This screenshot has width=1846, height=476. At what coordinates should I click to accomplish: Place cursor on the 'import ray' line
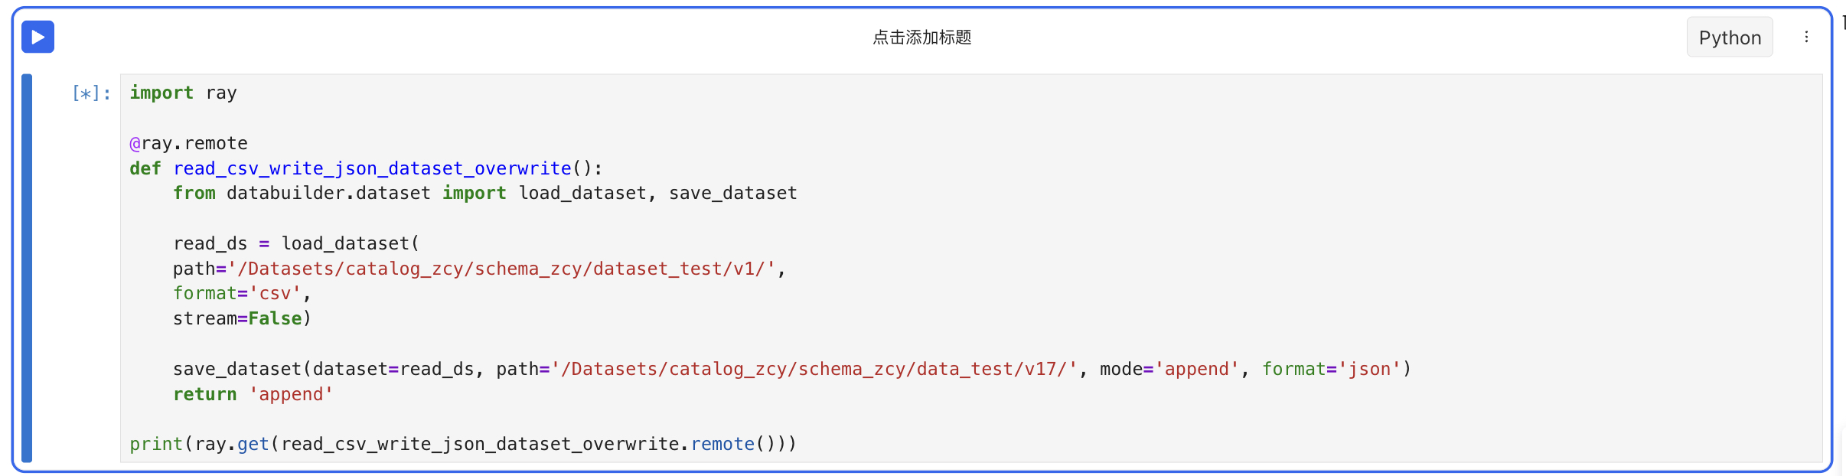pyautogui.click(x=183, y=93)
